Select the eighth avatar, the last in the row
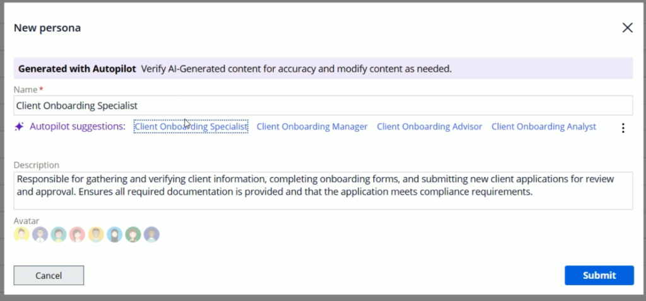Viewport: 646px width, 301px height. click(x=151, y=235)
